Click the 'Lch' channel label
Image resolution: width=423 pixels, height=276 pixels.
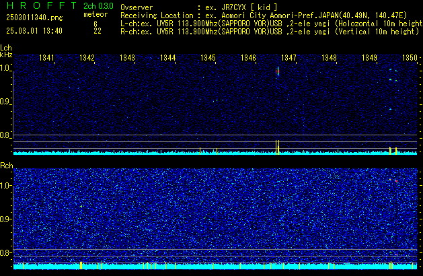tap(6, 48)
